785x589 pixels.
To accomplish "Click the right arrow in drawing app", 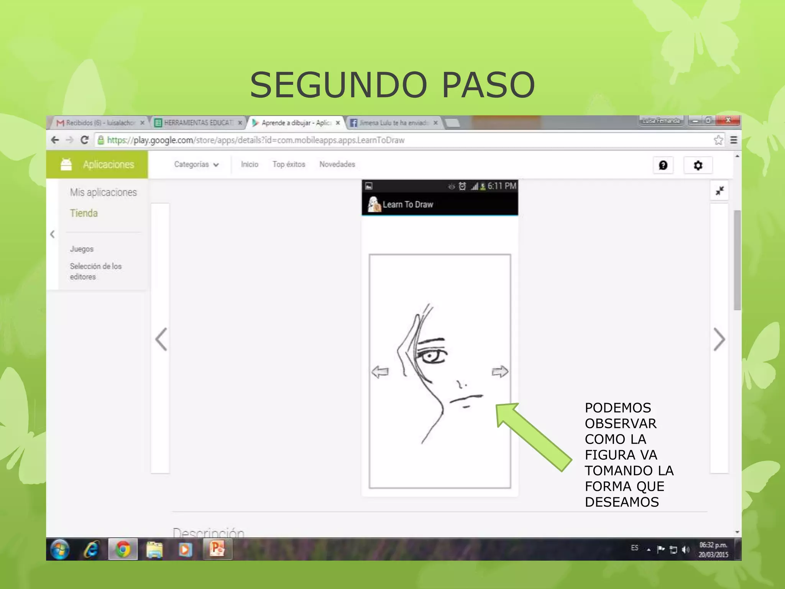I will click(500, 372).
